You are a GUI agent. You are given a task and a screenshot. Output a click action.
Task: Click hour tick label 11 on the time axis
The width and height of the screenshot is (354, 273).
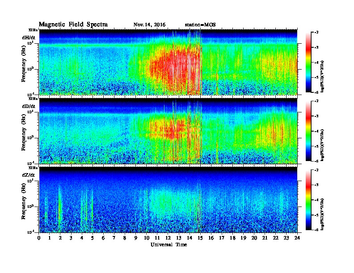pos(157,238)
